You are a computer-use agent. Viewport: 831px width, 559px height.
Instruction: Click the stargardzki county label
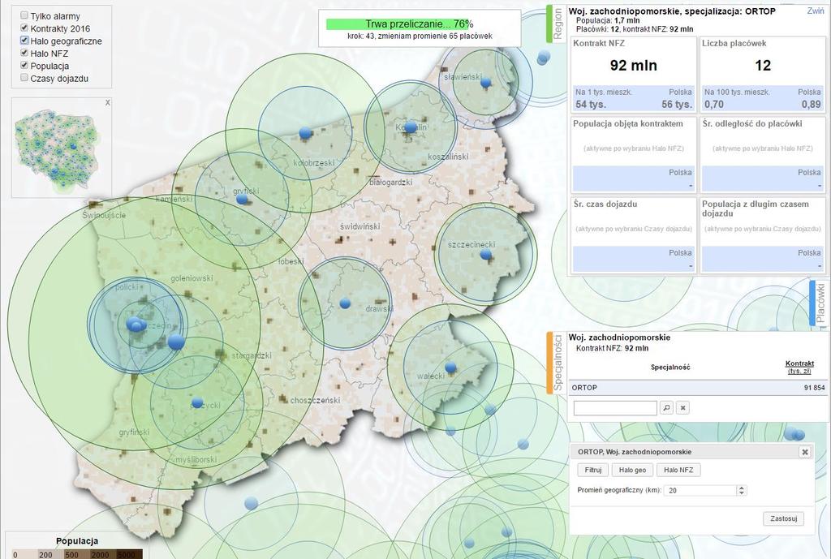click(x=252, y=356)
